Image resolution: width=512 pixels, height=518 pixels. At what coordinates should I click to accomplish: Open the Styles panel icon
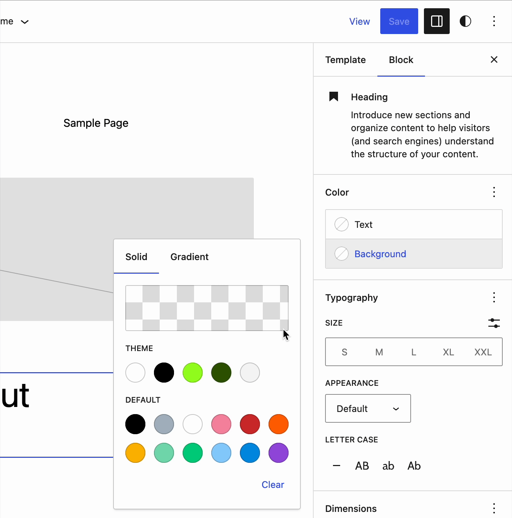(x=465, y=21)
